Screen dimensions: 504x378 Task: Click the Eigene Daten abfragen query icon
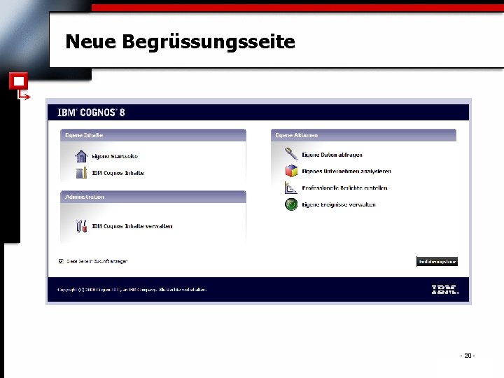[x=291, y=153]
